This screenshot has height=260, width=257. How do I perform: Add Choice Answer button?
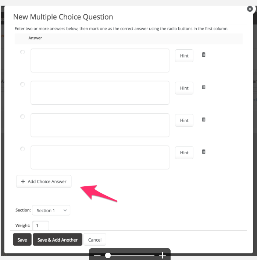(44, 182)
